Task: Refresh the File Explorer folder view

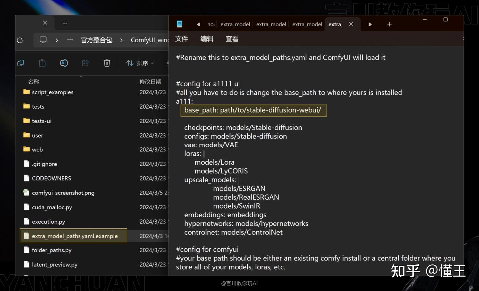Action: [x=20, y=40]
